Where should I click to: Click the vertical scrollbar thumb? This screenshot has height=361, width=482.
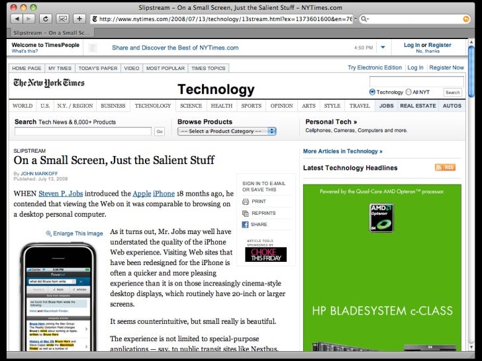tap(471, 71)
